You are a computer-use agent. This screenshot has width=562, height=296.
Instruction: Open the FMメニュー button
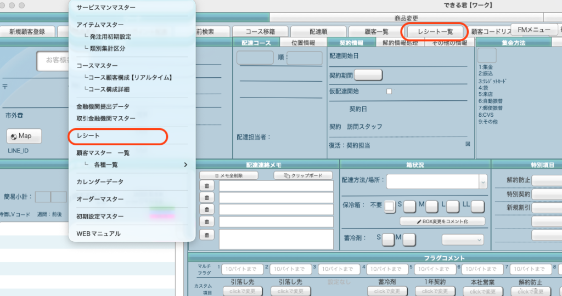point(530,29)
